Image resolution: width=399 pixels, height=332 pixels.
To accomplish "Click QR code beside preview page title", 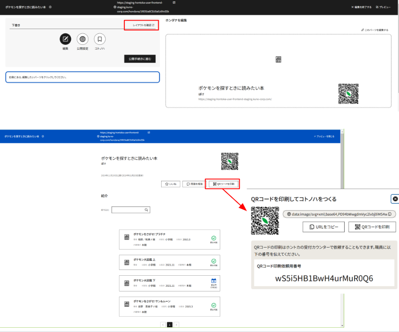I will [230, 161].
